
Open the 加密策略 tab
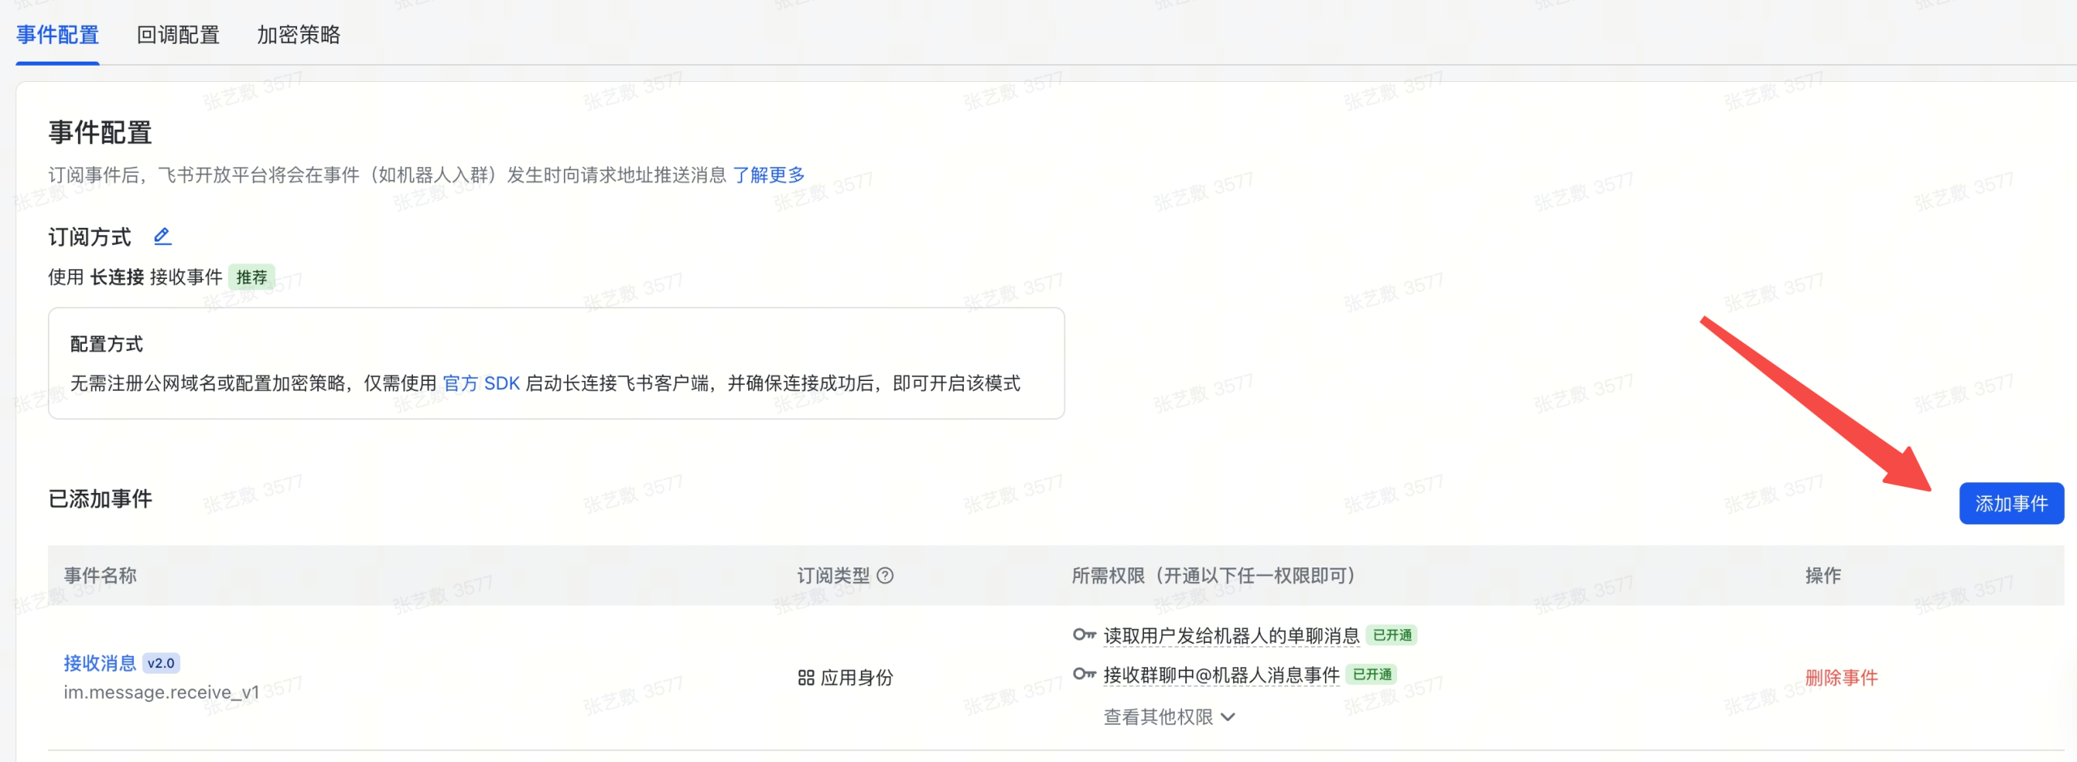click(x=299, y=35)
